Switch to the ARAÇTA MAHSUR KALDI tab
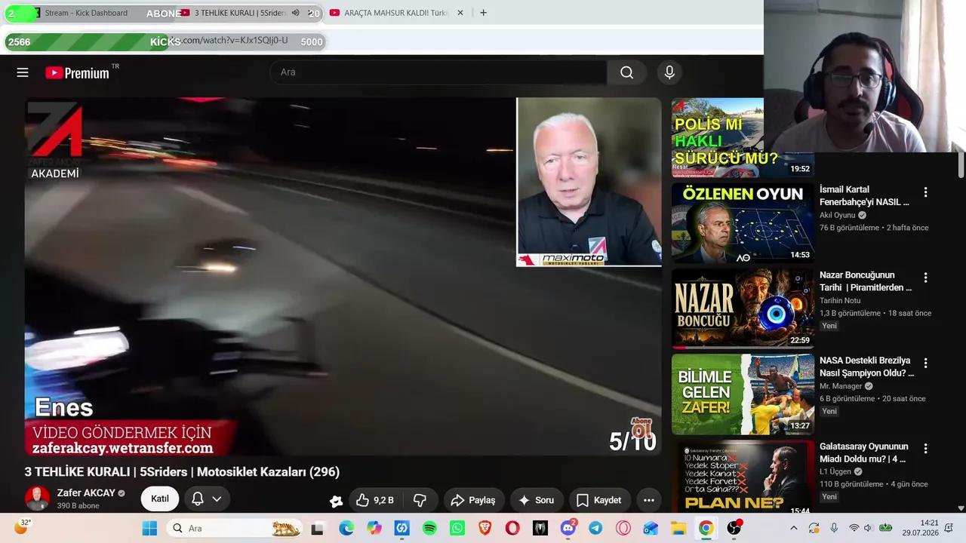Screen dimensions: 966x543 coord(389,13)
